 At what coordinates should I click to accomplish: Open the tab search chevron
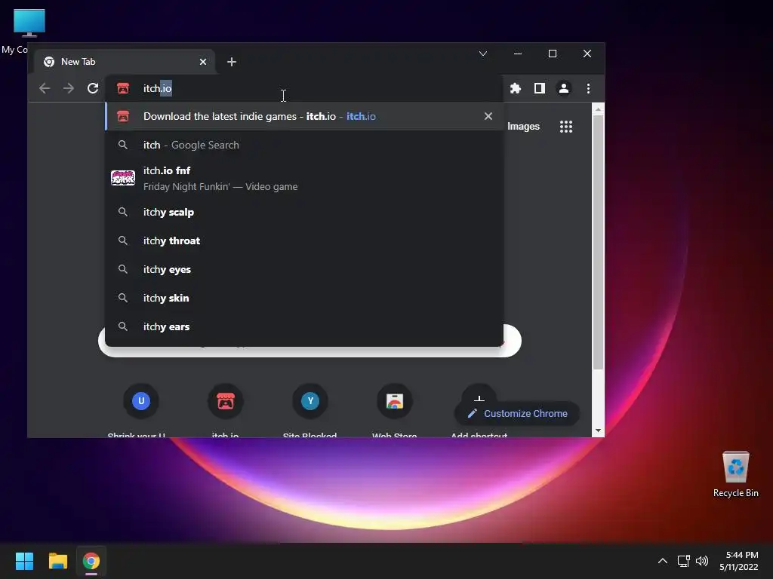click(483, 54)
